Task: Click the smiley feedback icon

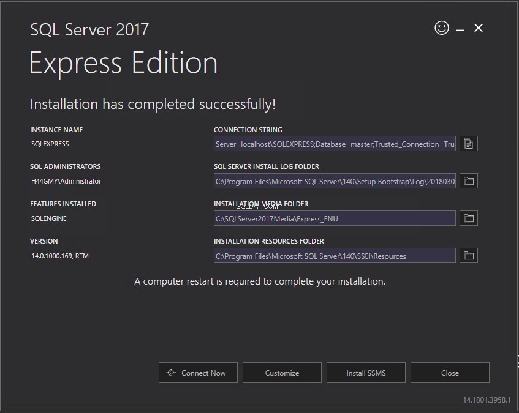Action: 442,28
